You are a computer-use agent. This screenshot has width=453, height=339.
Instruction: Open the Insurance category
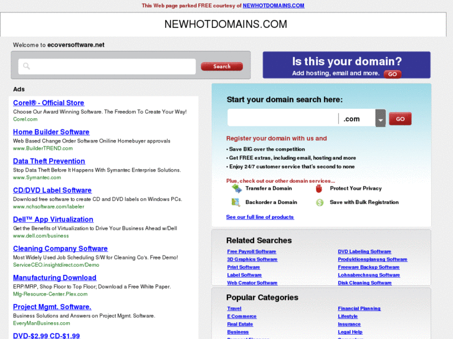[350, 324]
